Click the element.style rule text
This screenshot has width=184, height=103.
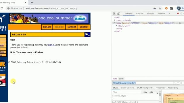(120, 96)
